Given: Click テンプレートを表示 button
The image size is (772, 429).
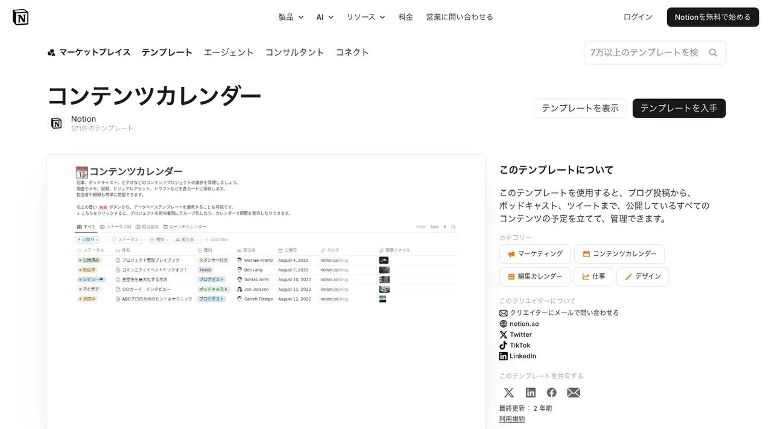Looking at the screenshot, I should (580, 108).
